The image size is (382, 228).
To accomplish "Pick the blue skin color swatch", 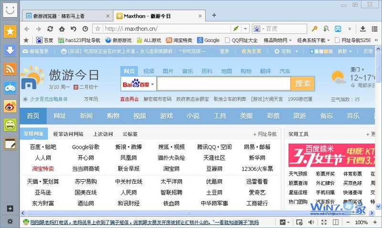I will pyautogui.click(x=312, y=52).
